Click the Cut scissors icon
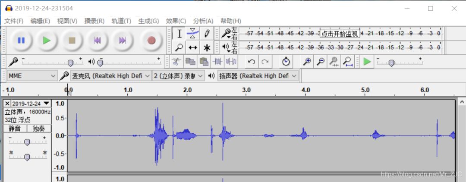The height and width of the screenshot is (182, 466). 176,62
